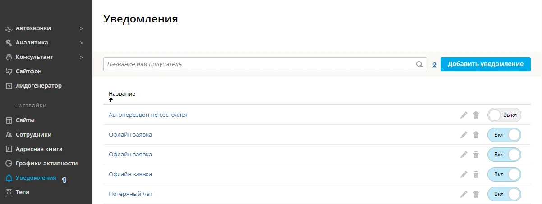Expand the Автозвонки submenu arrow
Image resolution: width=542 pixels, height=204 pixels.
[x=81, y=29]
